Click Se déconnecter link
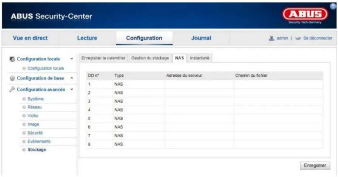The width and height of the screenshot is (338, 177). click(318, 38)
